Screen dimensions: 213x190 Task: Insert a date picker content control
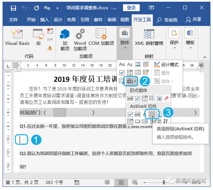tap(146, 72)
